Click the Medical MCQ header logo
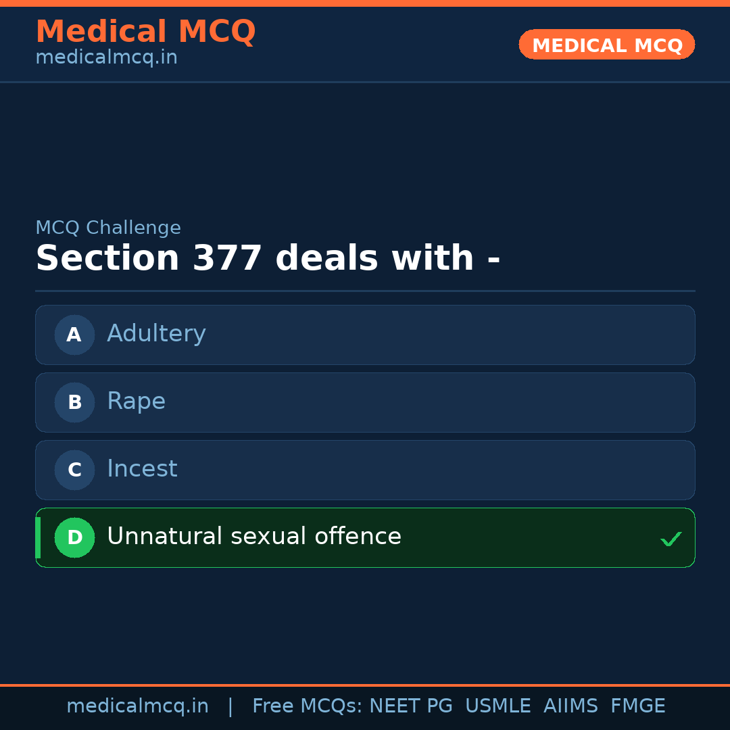Viewport: 730px width, 730px height. pyautogui.click(x=145, y=32)
